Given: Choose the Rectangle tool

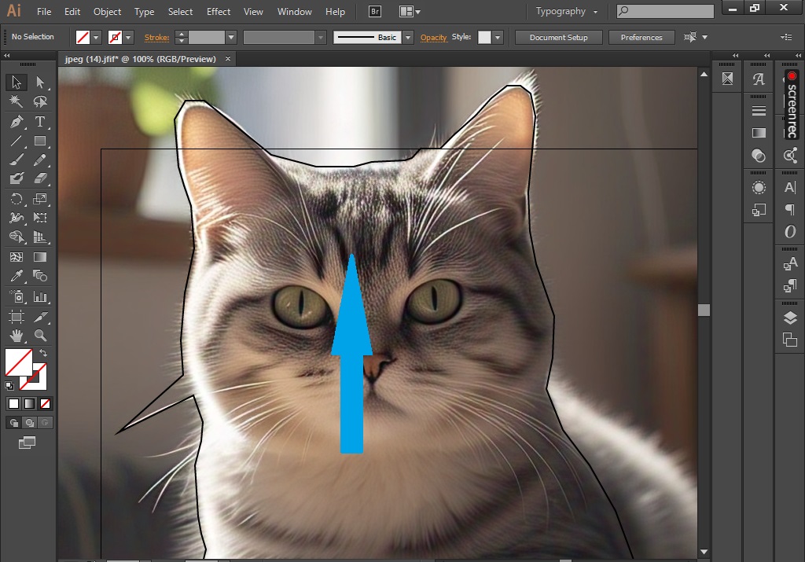Looking at the screenshot, I should 40,141.
